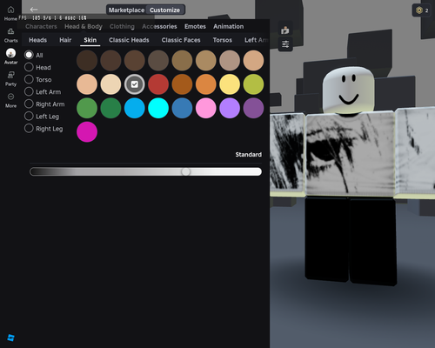Pick the olive green skin swatch
Viewport: 435px width, 348px height.
click(x=253, y=84)
